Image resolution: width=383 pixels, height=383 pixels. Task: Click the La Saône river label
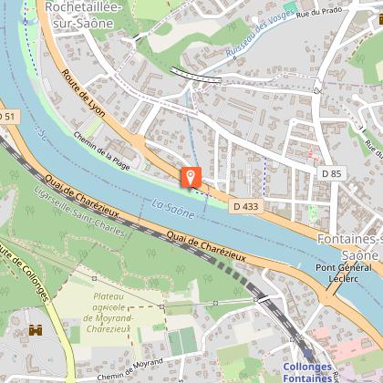pos(173,209)
